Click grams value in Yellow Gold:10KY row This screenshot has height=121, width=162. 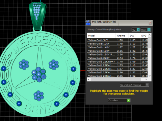coord(122,44)
